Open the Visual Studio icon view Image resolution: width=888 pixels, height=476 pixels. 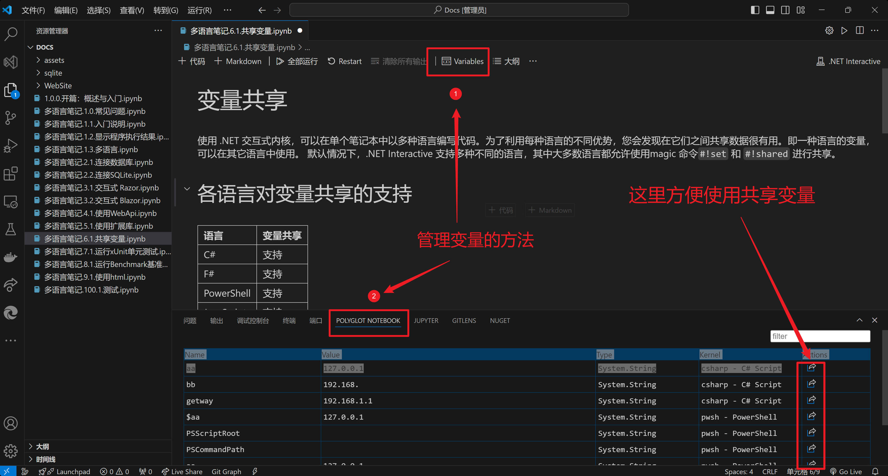[x=11, y=62]
